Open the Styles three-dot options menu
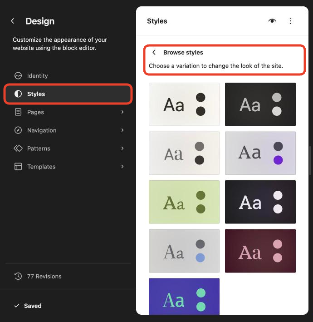 pyautogui.click(x=290, y=21)
